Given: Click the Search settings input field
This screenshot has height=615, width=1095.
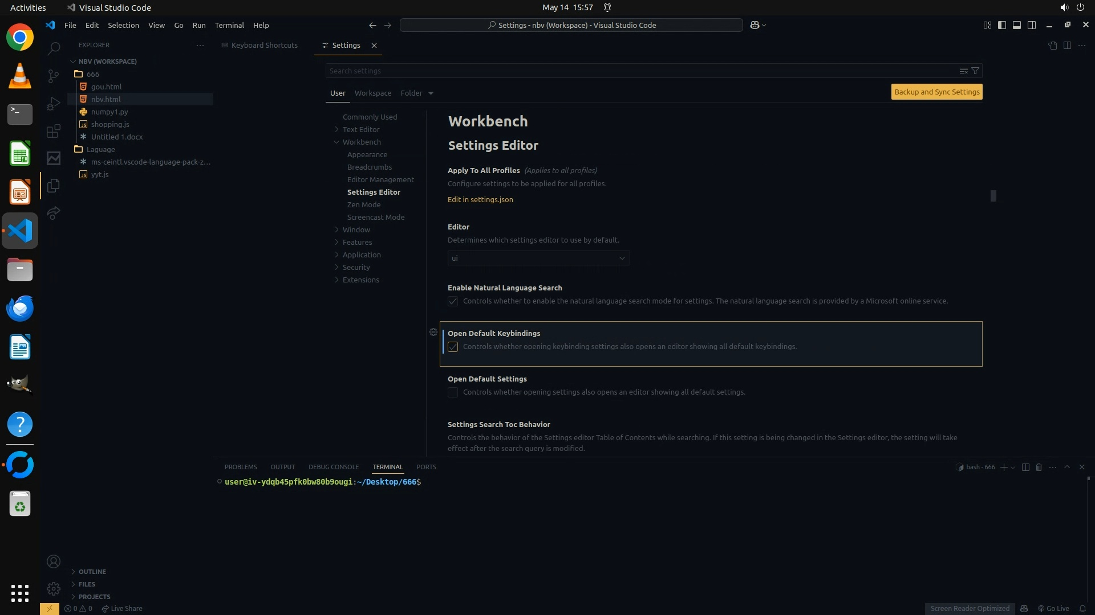Looking at the screenshot, I should (x=639, y=71).
